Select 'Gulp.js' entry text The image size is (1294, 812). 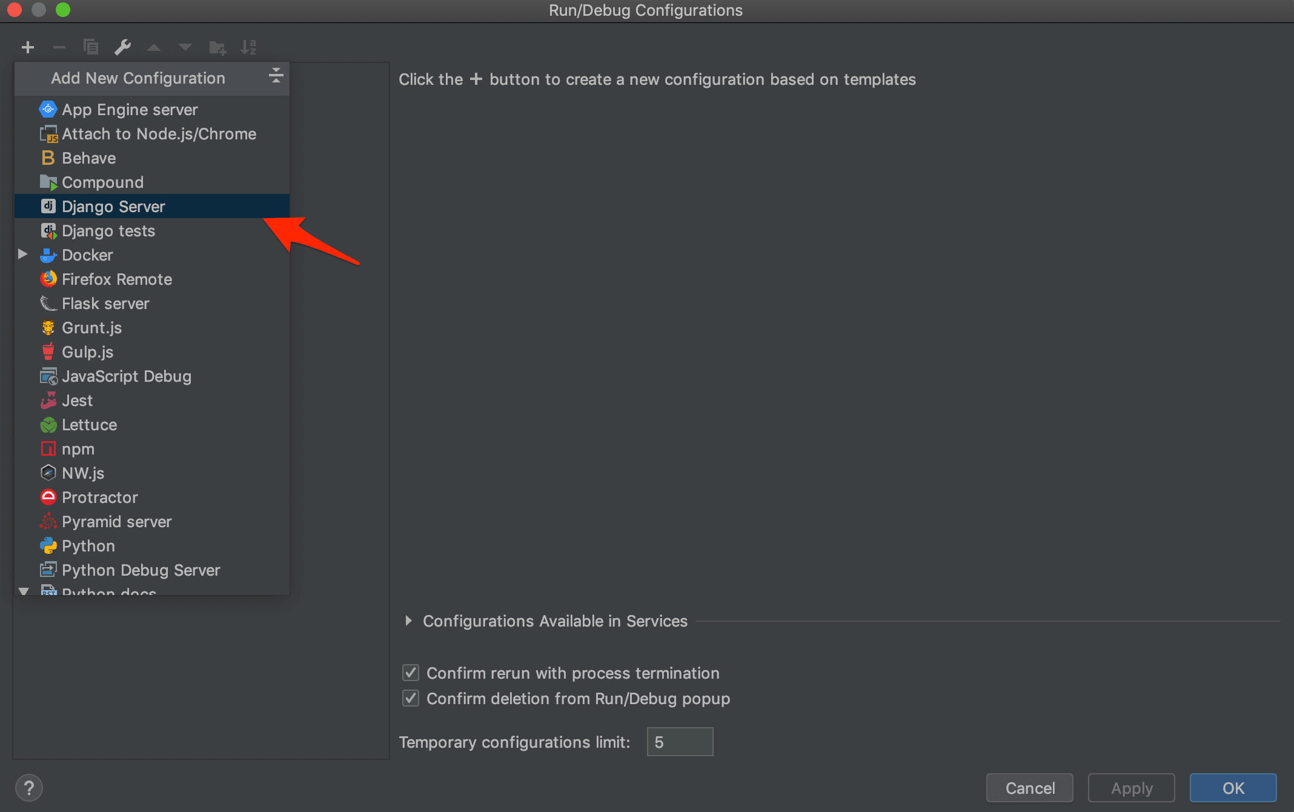pyautogui.click(x=88, y=352)
